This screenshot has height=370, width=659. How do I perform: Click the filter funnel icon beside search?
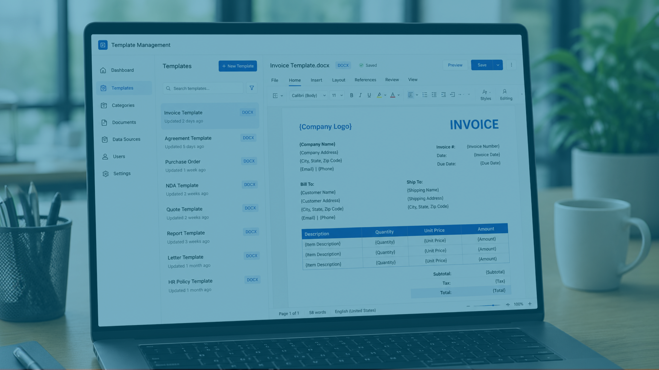pos(252,88)
